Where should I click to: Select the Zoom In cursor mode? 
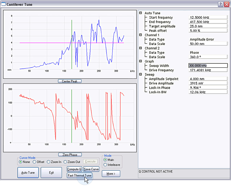point(48,162)
